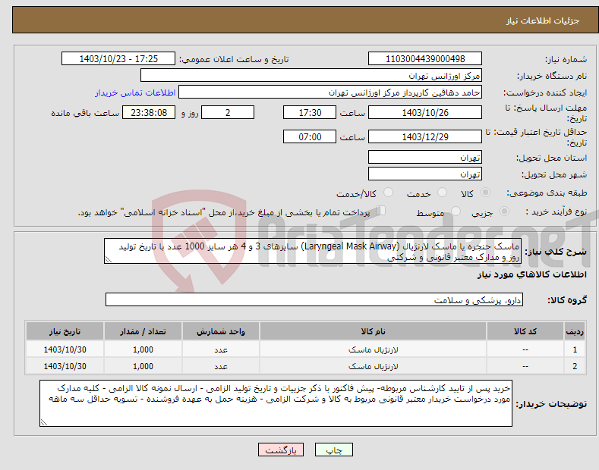
Task: Click the remaining time field 23:38:08
Action: [x=149, y=112]
